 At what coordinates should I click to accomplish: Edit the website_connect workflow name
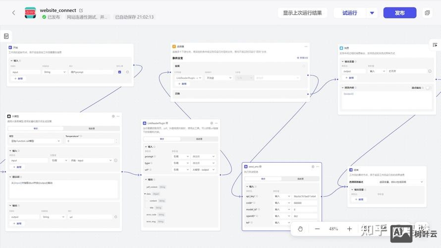[81, 10]
